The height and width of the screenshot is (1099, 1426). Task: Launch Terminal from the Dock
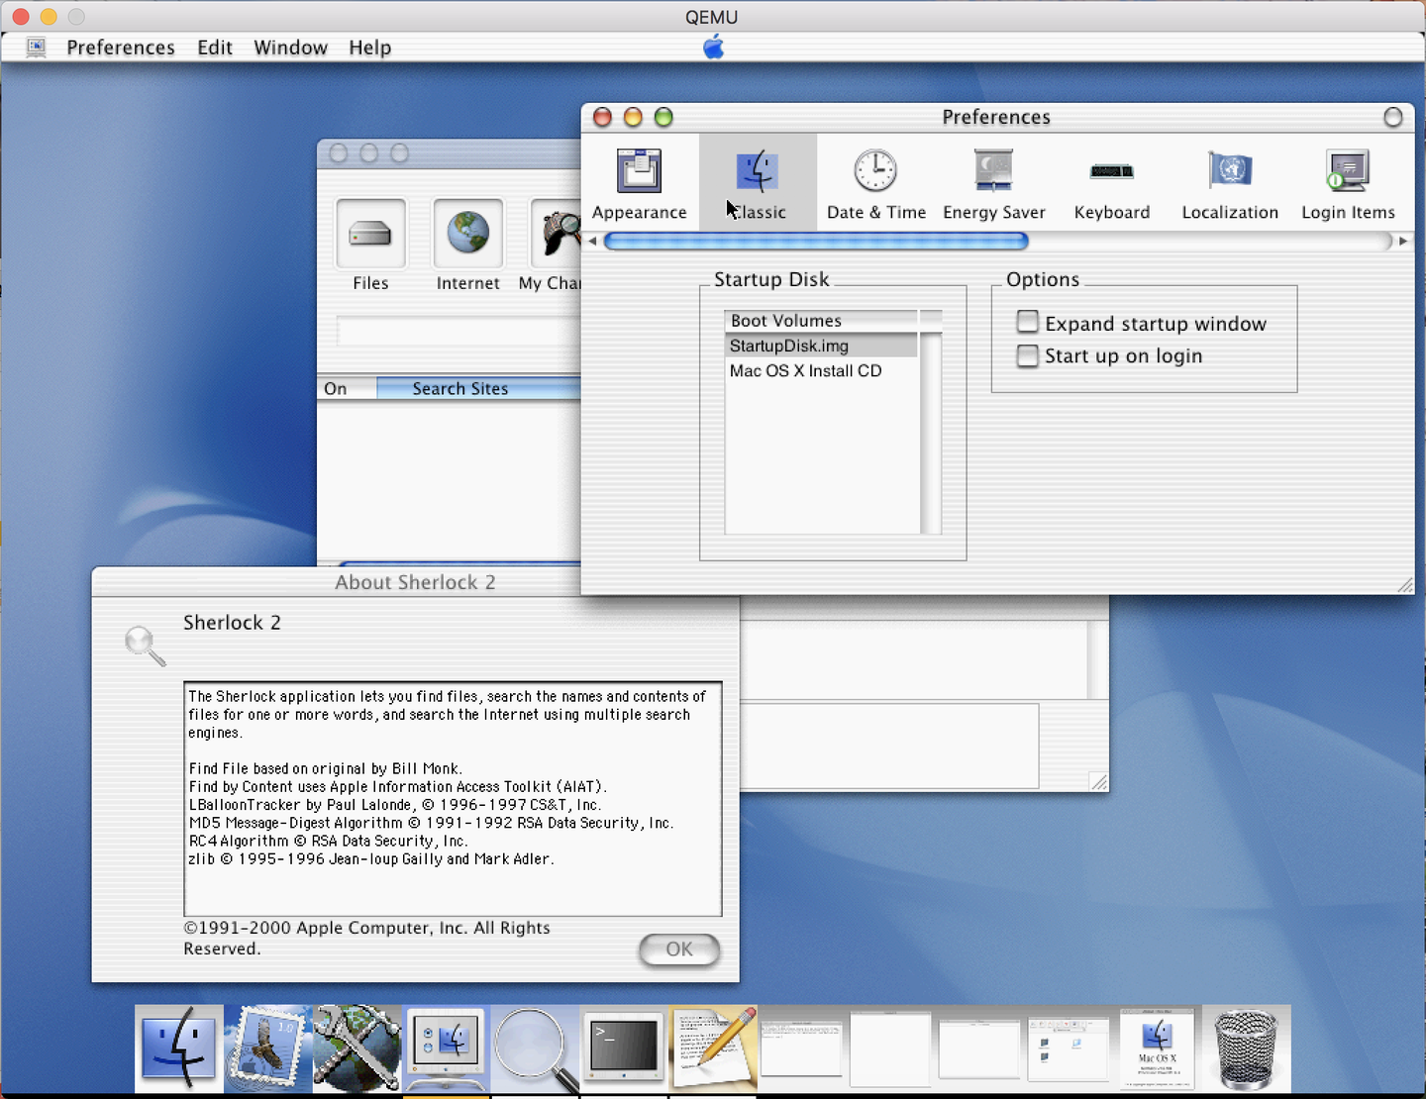623,1048
